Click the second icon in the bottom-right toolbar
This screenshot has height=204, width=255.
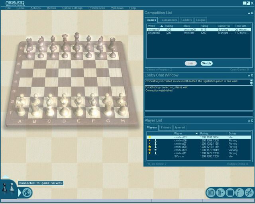220,193
